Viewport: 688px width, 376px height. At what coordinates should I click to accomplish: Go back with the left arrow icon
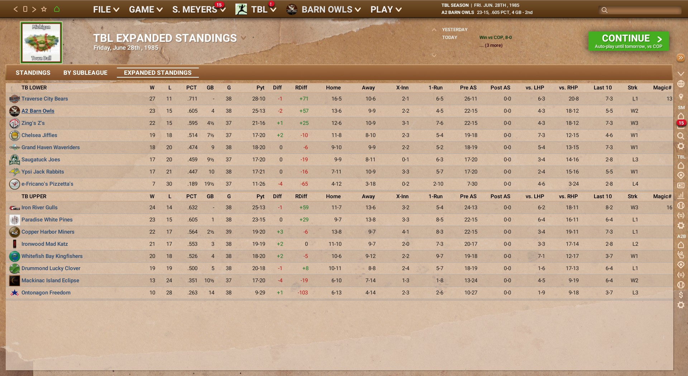[15, 9]
